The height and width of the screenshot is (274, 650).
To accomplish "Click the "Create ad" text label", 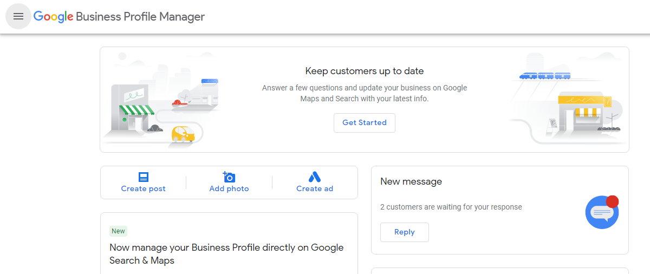I will coord(315,189).
